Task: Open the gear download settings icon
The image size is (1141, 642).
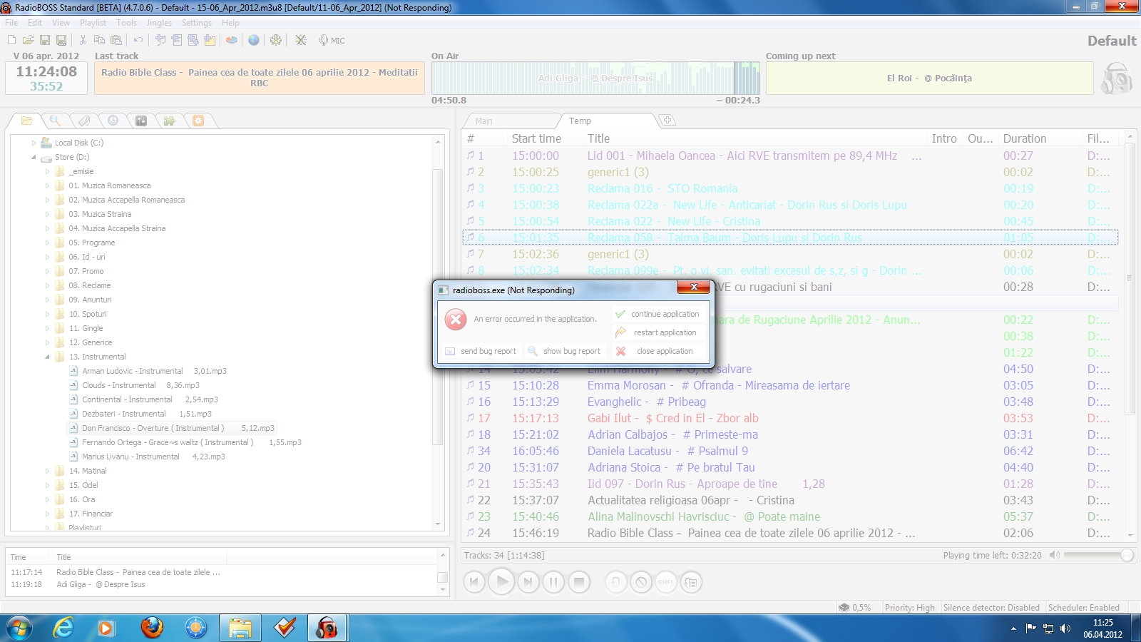Action: [276, 40]
